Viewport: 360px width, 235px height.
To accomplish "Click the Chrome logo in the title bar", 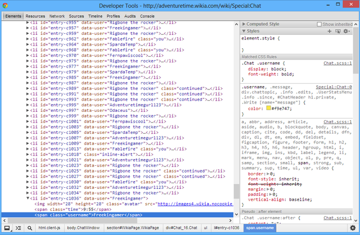I will [x=5, y=6].
